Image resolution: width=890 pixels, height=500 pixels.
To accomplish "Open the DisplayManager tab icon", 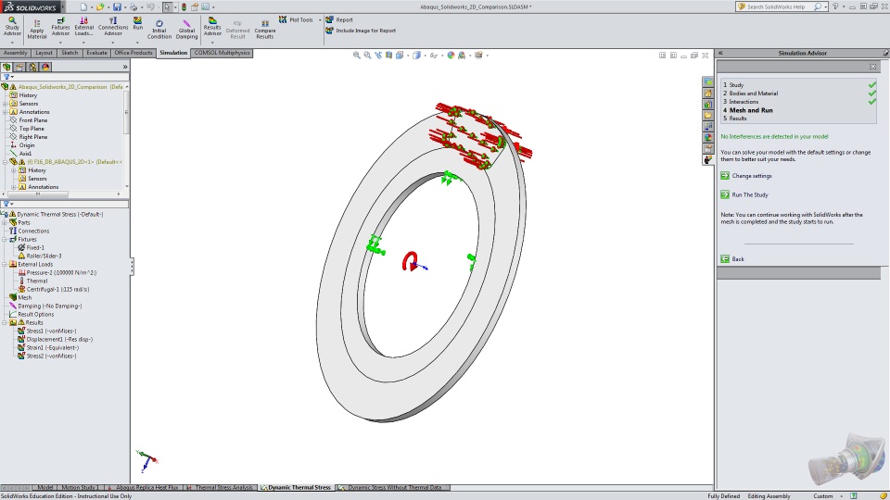I will tap(45, 67).
